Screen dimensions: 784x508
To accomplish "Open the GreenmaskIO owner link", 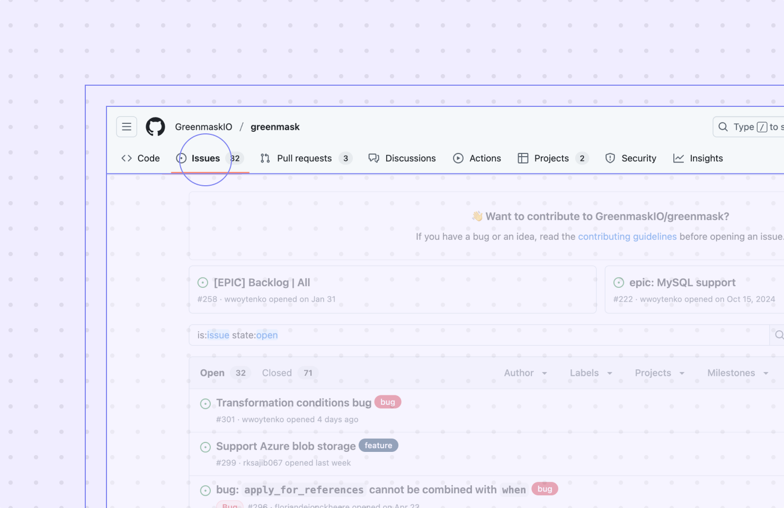I will tap(203, 127).
